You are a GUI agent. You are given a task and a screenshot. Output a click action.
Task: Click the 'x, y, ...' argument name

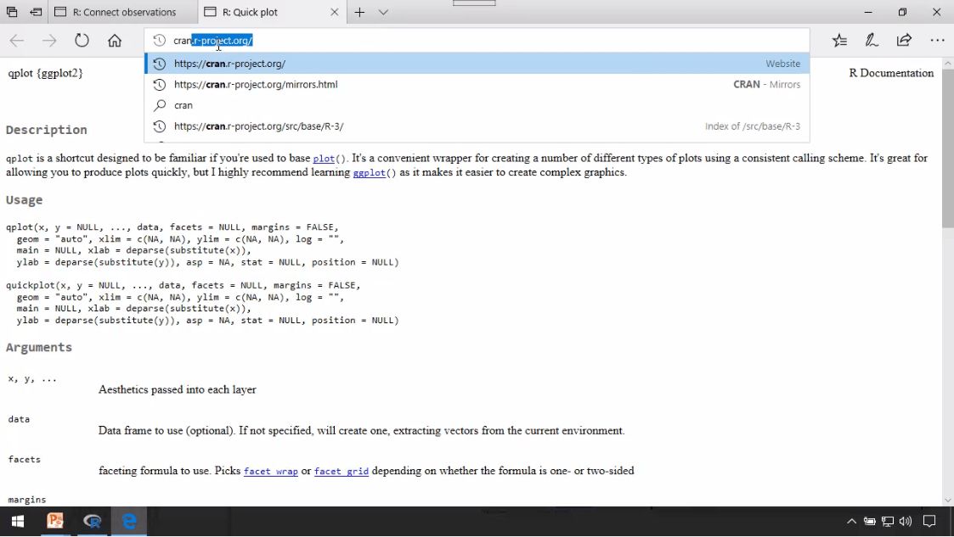(x=32, y=379)
